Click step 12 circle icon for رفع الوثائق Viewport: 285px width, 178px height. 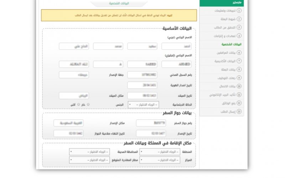[x=239, y=103]
